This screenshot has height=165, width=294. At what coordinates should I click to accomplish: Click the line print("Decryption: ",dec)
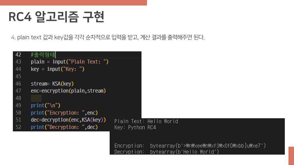click(64, 127)
